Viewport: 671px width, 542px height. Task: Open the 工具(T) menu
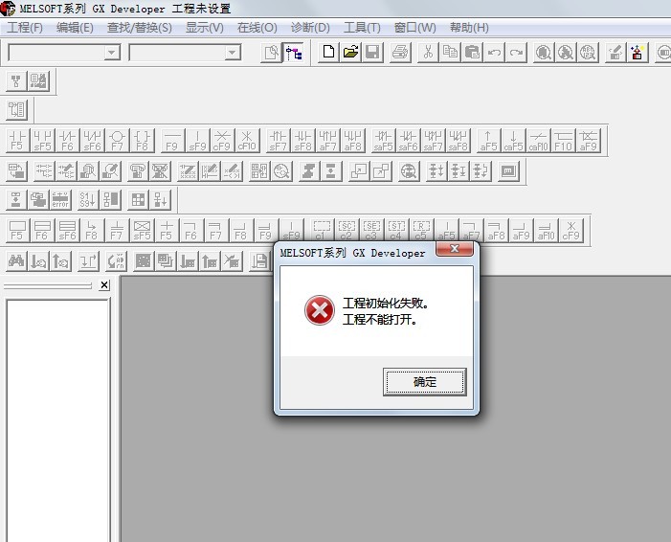(361, 27)
